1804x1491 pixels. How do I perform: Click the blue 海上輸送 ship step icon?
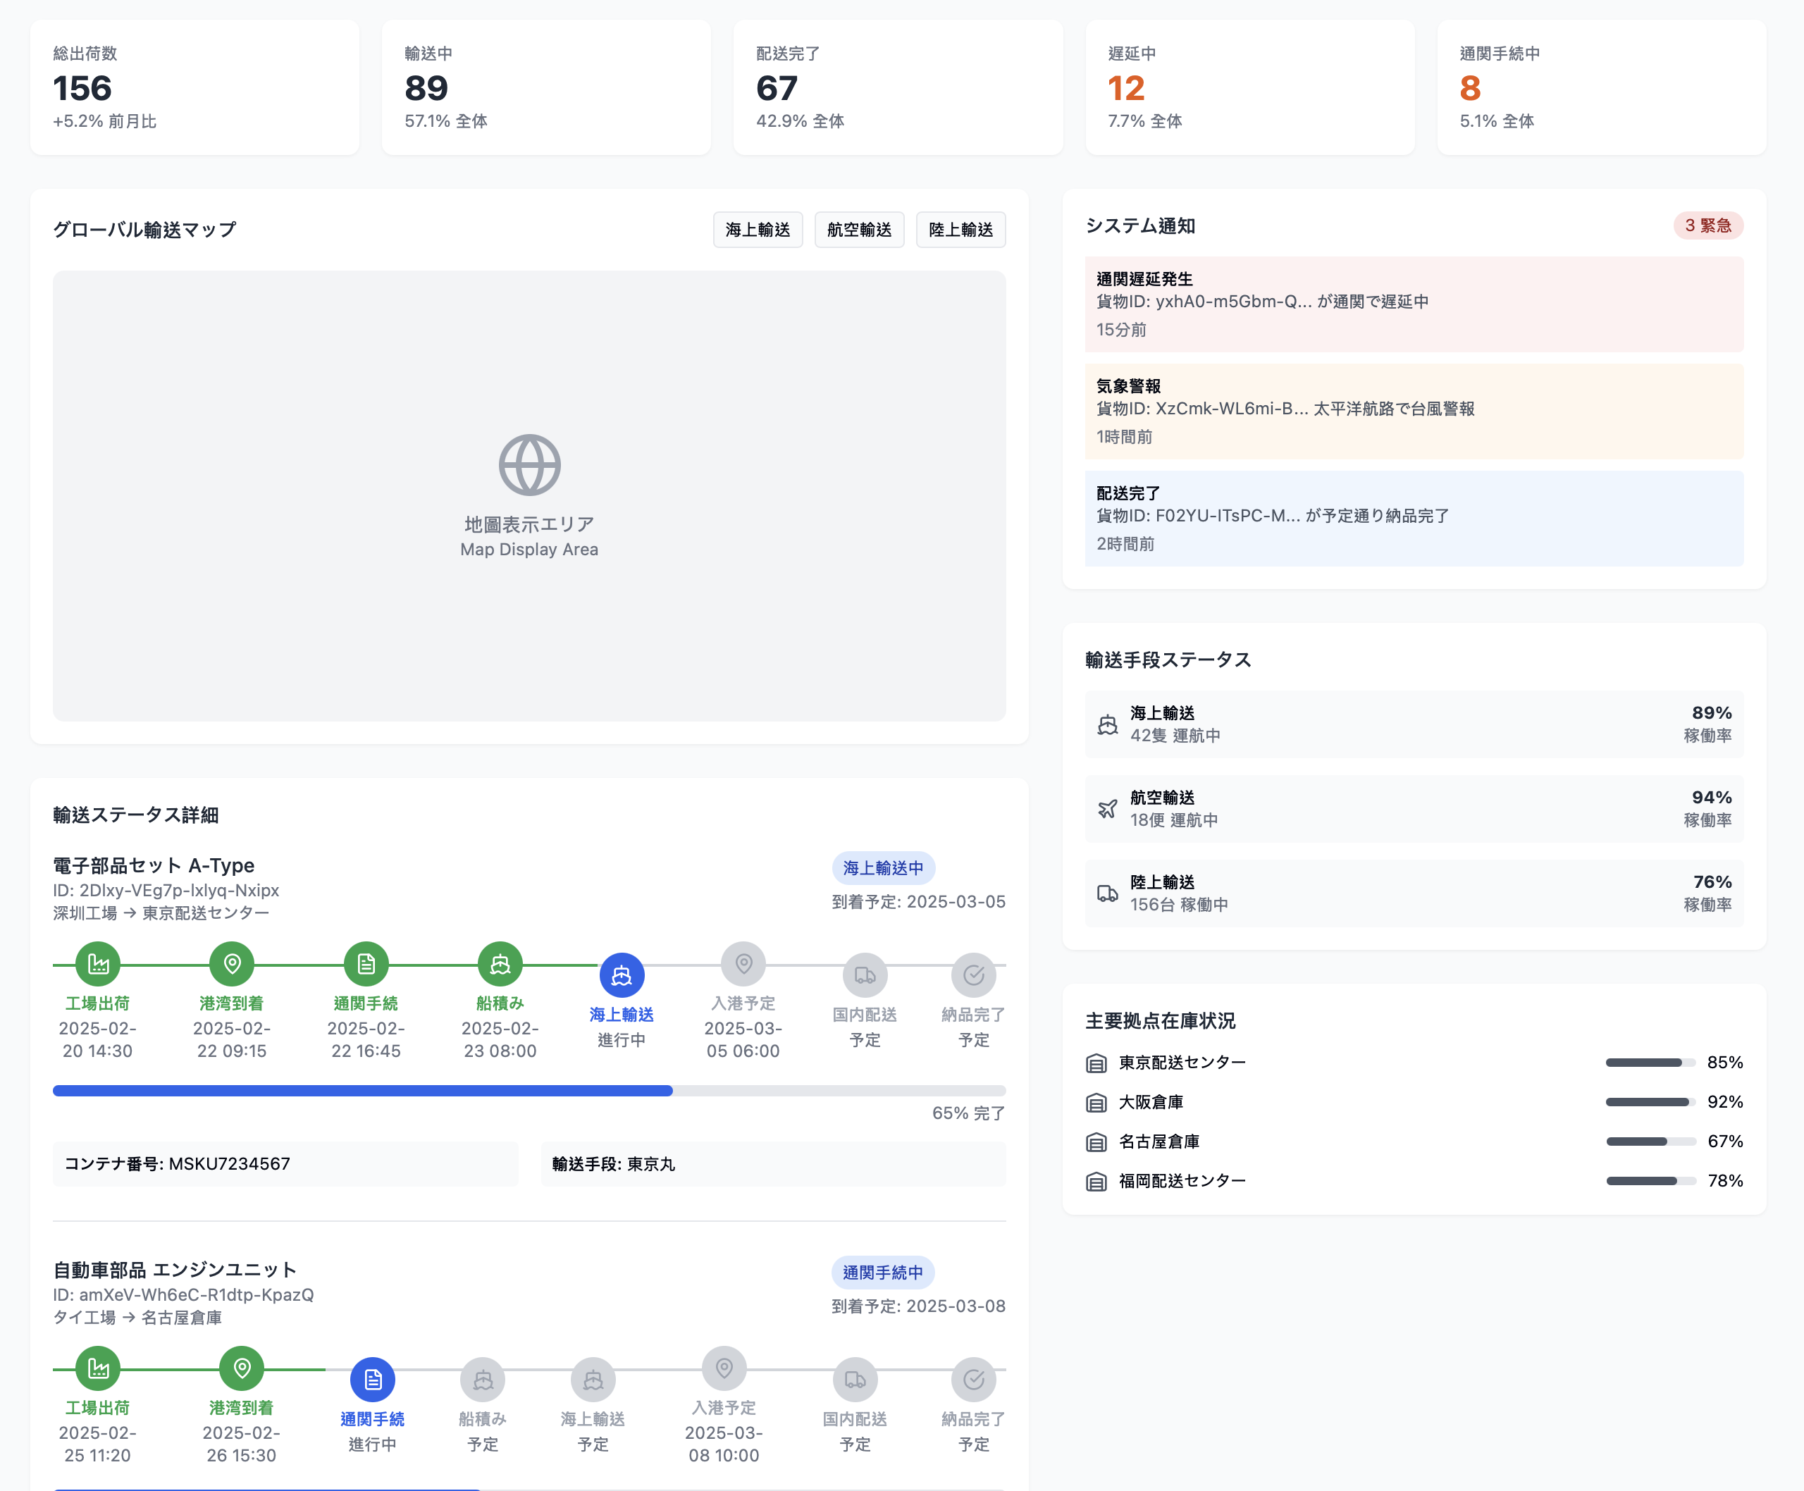(x=621, y=975)
